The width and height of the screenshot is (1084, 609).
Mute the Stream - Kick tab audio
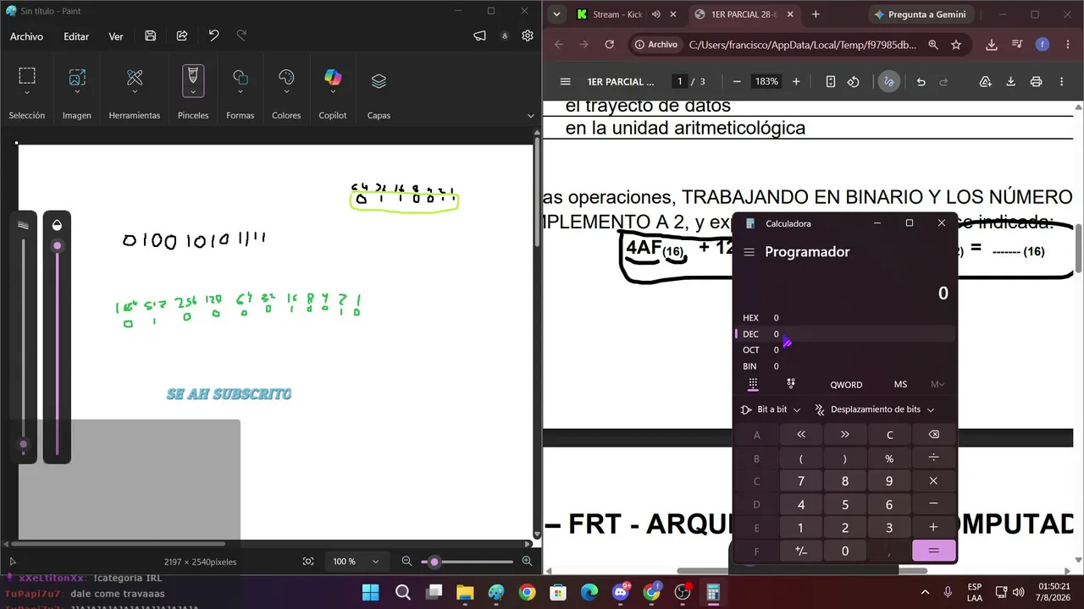coord(656,14)
